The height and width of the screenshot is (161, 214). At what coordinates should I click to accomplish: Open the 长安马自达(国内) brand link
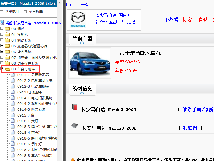[112, 15]
